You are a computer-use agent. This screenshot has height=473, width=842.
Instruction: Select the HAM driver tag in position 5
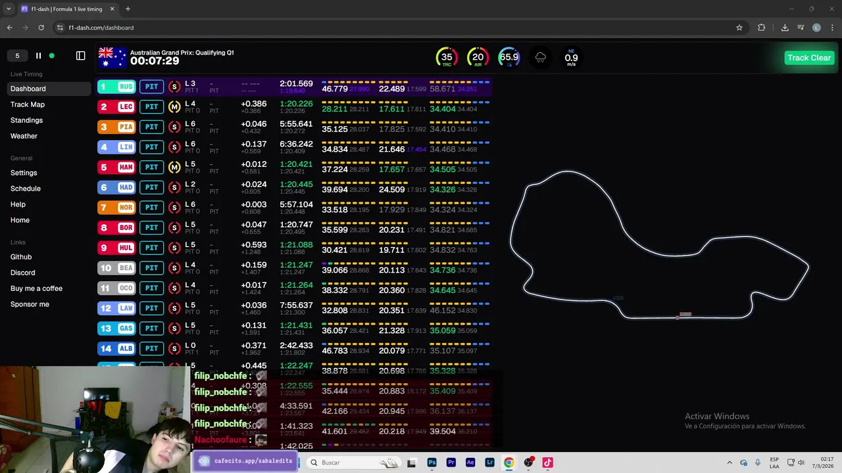tap(116, 167)
